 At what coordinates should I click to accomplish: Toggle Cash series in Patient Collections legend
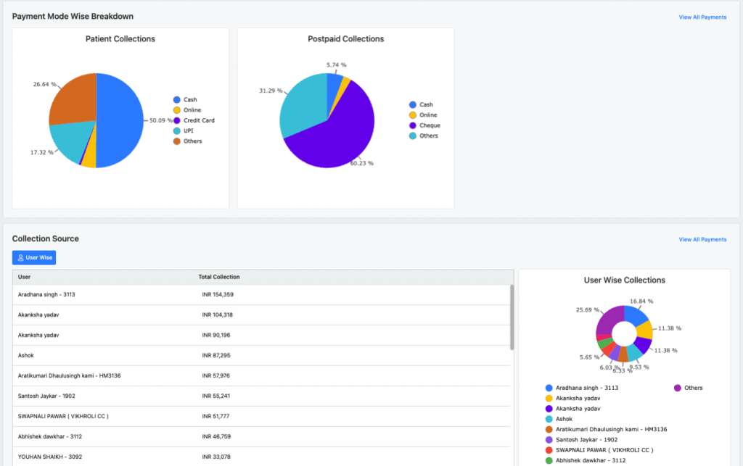pyautogui.click(x=189, y=100)
